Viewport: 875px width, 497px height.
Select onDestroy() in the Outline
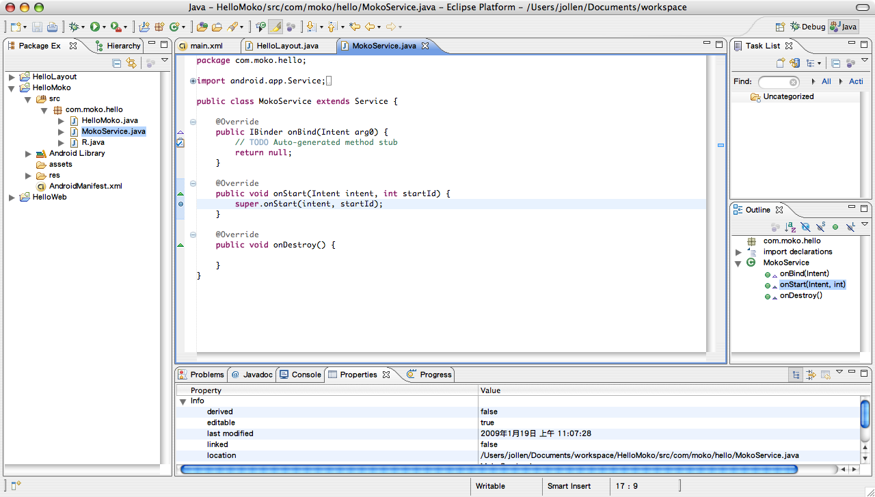coord(800,295)
